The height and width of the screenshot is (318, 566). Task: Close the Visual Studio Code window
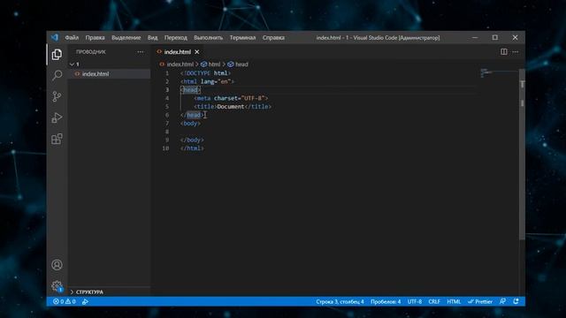coord(515,37)
